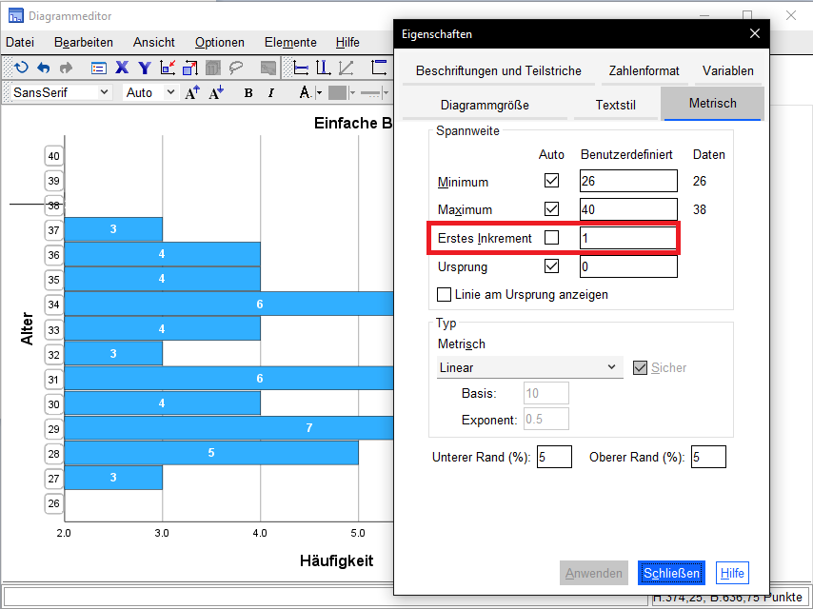The image size is (813, 609).
Task: Enable Auto for Erstes Inkrement
Action: [551, 237]
